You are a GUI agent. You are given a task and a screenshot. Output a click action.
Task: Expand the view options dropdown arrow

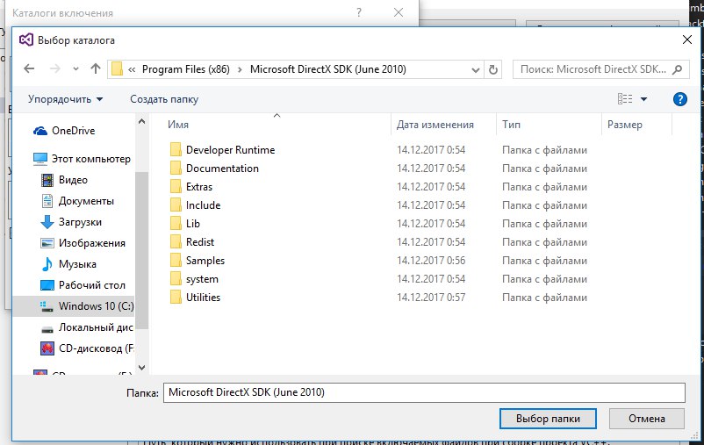[644, 99]
